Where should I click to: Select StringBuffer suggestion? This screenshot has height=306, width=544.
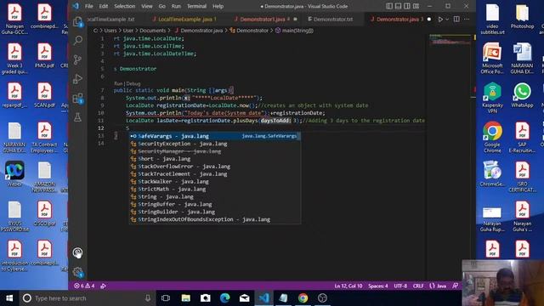(x=215, y=204)
